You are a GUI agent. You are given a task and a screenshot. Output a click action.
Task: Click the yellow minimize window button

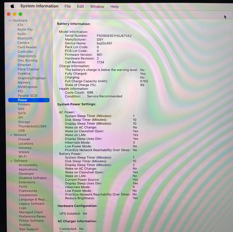(15, 14)
